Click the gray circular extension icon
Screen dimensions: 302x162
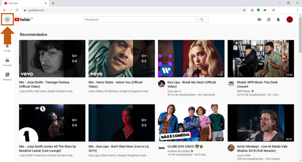point(252,10)
